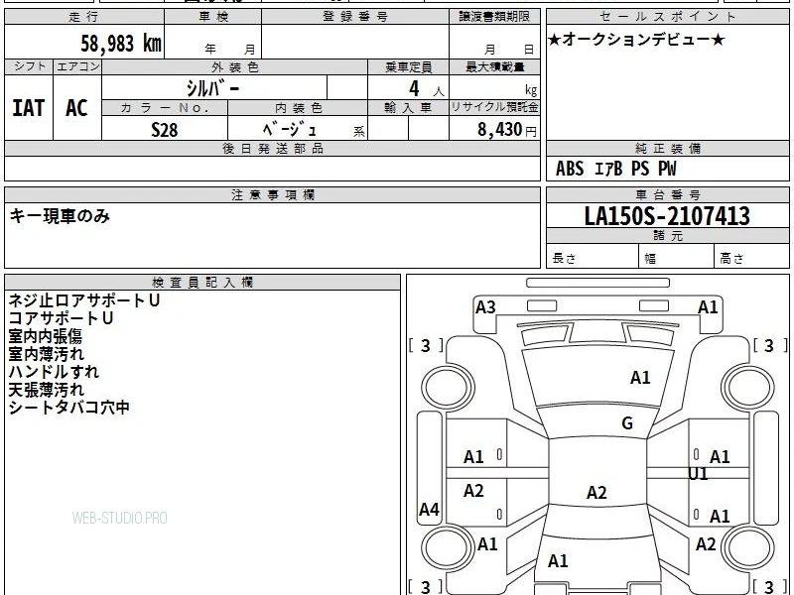Click the exterior color シルバー
Viewport: 794px width, 595px height.
click(x=212, y=88)
